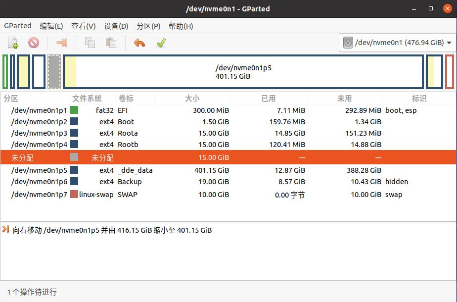Click the Paste Partition icon

click(111, 43)
